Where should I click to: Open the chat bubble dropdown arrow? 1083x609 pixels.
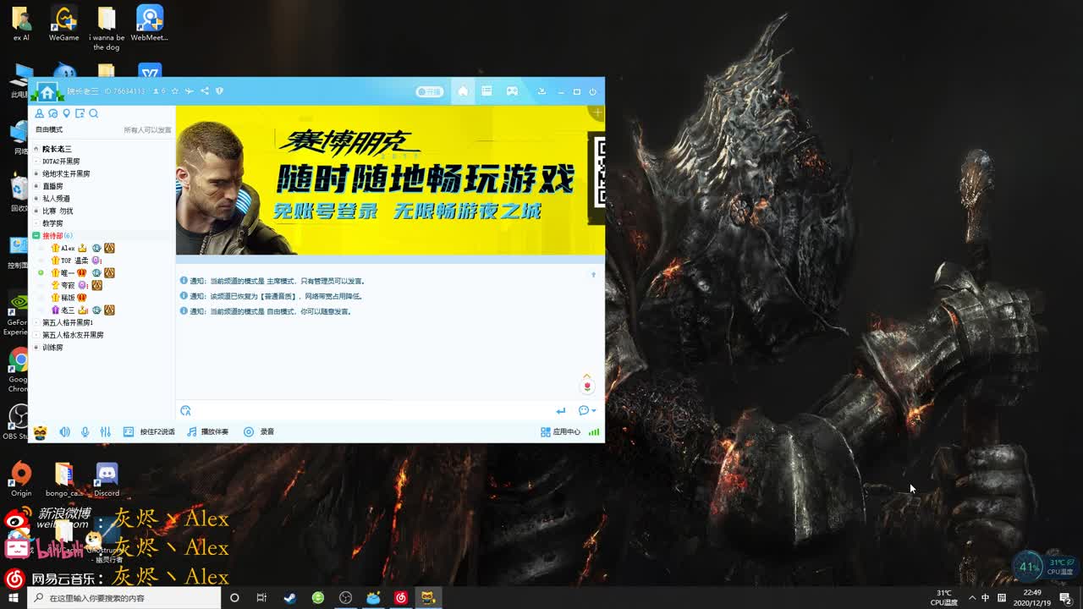tap(594, 411)
